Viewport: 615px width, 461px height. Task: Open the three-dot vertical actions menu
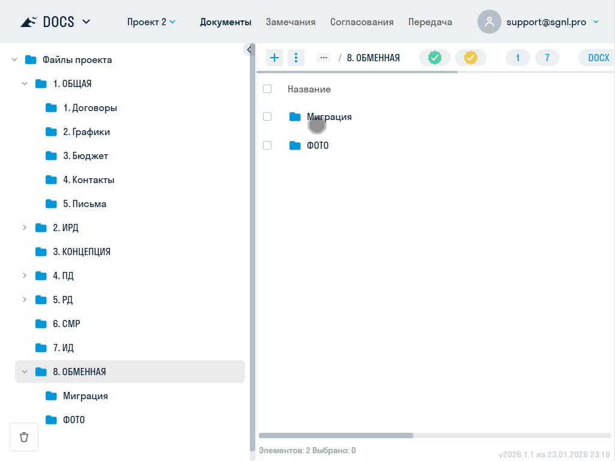[x=296, y=58]
